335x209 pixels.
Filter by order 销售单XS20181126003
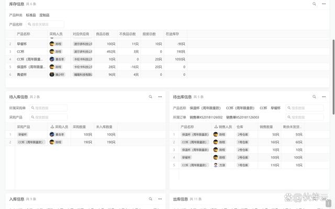[x=242, y=117]
